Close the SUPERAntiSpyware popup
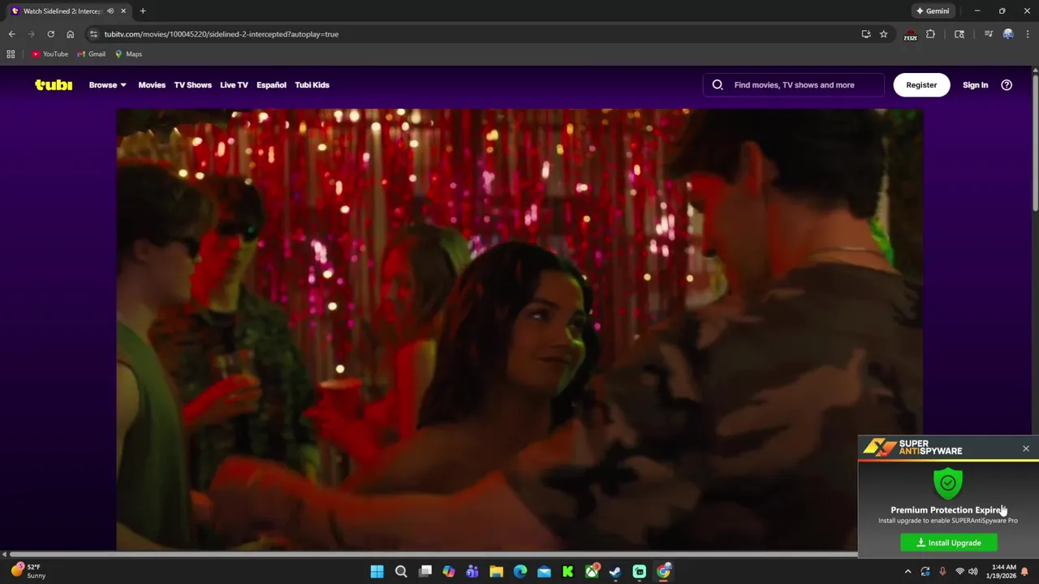The image size is (1039, 584). click(1026, 449)
